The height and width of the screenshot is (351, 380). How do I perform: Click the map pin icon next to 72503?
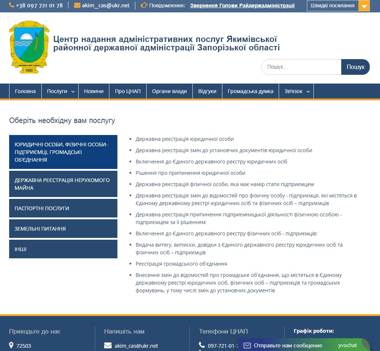click(x=11, y=345)
